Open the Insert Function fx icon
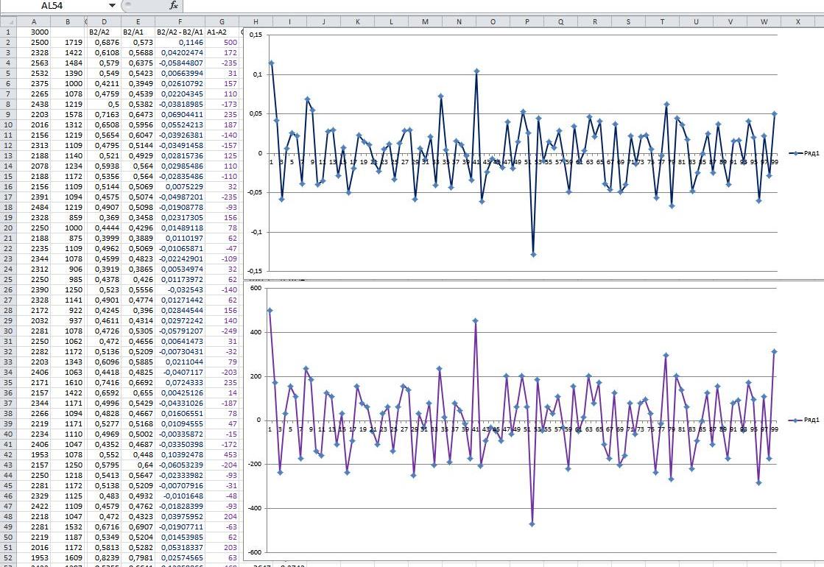The height and width of the screenshot is (567, 824). click(174, 6)
